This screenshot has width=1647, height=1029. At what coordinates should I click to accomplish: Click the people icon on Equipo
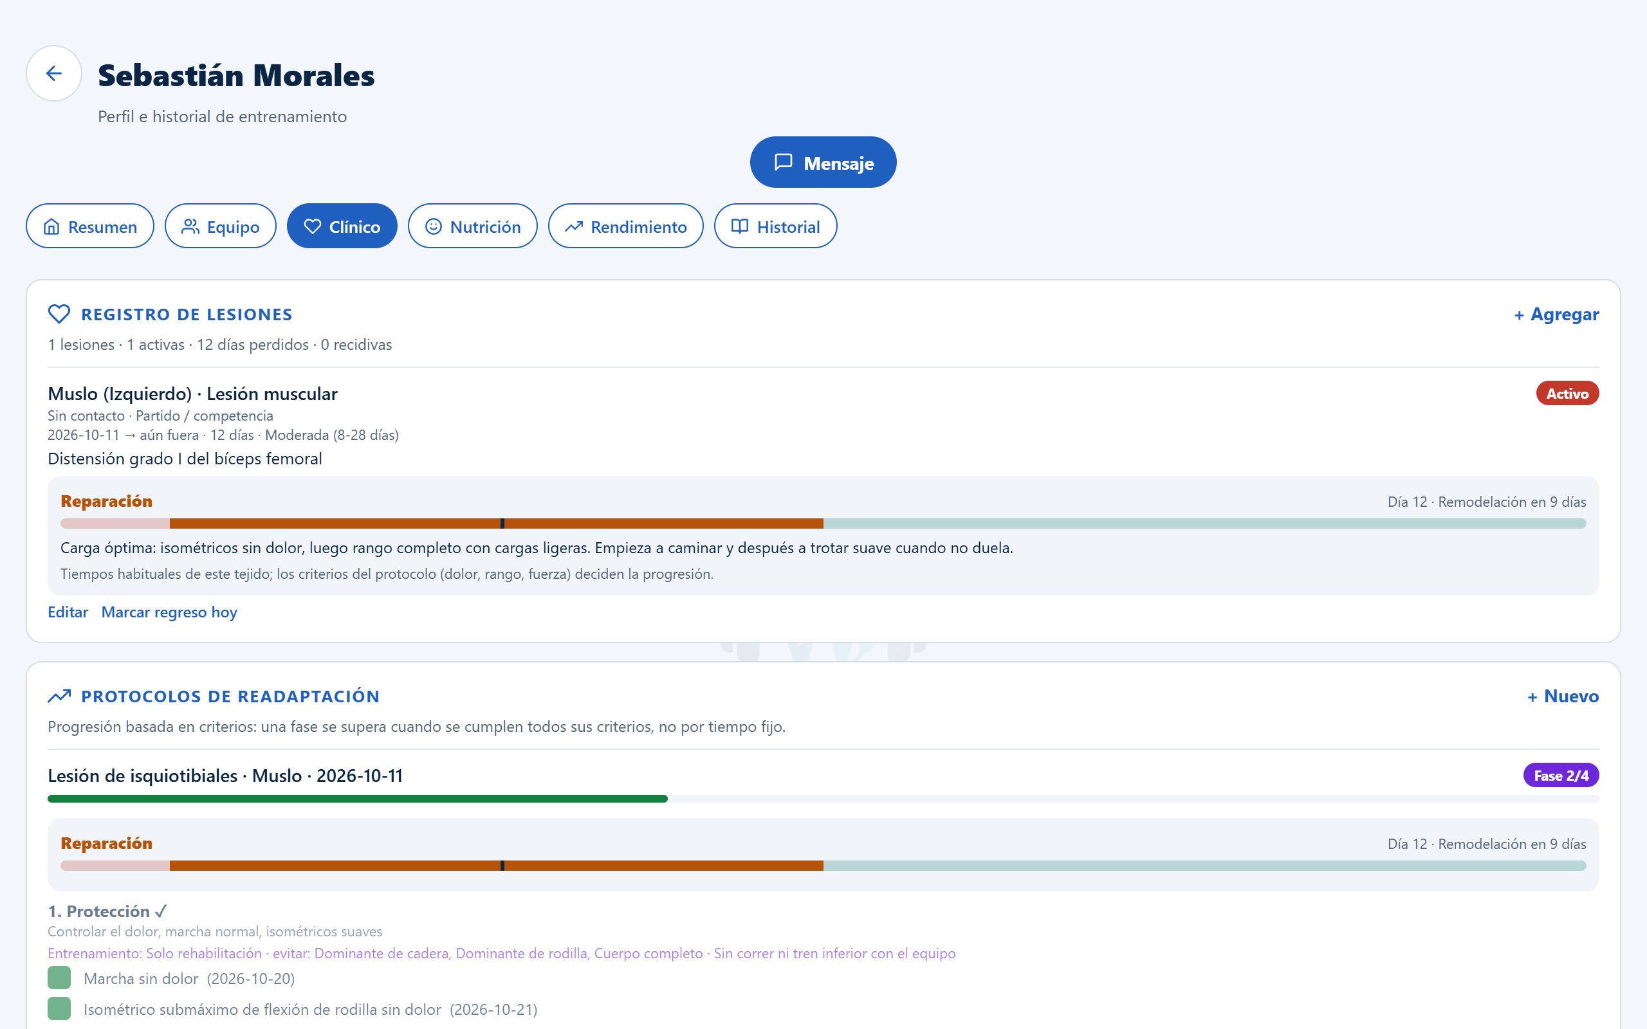pyautogui.click(x=190, y=226)
